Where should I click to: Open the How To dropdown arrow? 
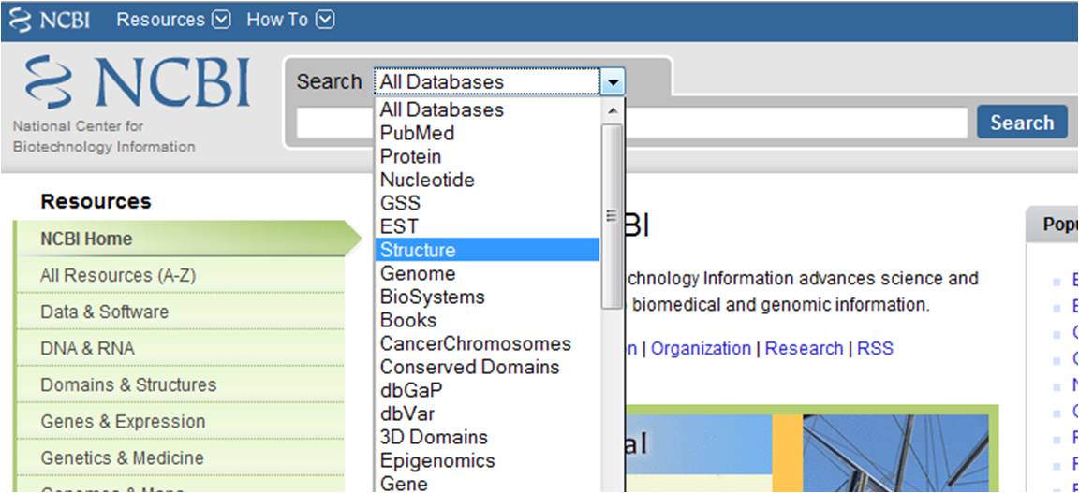(x=326, y=20)
